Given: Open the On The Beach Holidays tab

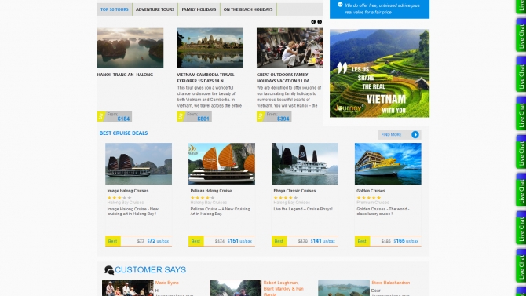Looking at the screenshot, I should (x=248, y=9).
